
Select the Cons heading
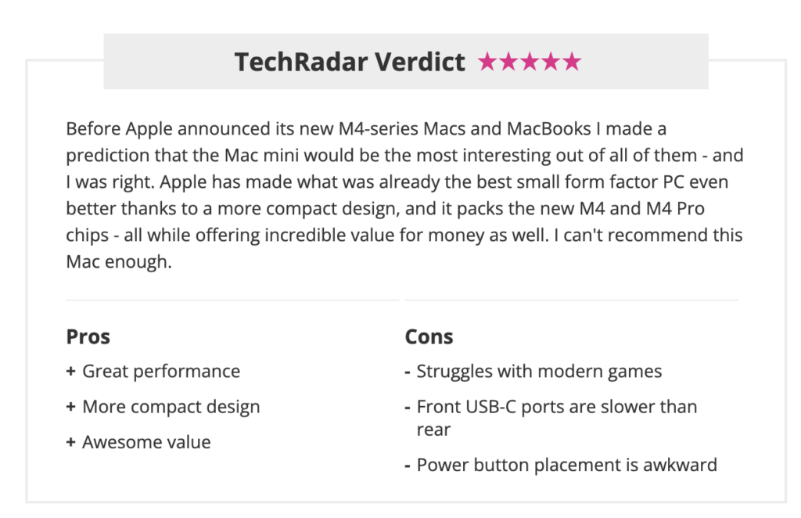(429, 336)
